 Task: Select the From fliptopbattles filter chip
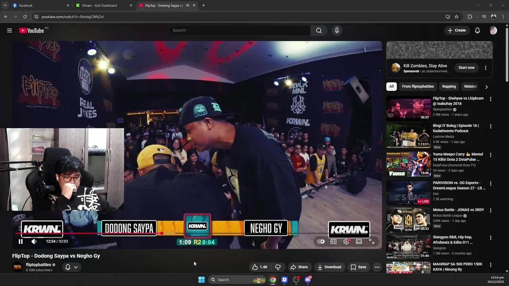418,87
